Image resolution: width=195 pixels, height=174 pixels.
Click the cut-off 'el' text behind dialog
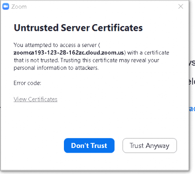point(192,82)
